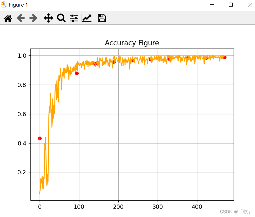Image resolution: width=255 pixels, height=217 pixels.
Task: Click the x-axis label '100'
Action: 79,207
